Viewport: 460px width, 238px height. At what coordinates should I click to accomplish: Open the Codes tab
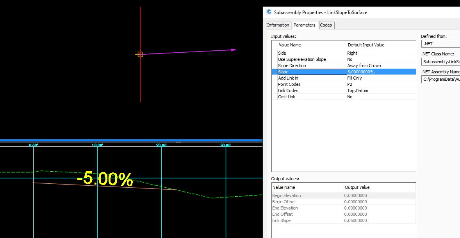(x=326, y=25)
